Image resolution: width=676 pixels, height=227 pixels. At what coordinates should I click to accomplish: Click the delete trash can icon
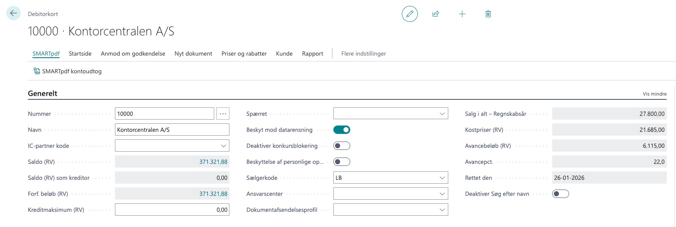[488, 14]
